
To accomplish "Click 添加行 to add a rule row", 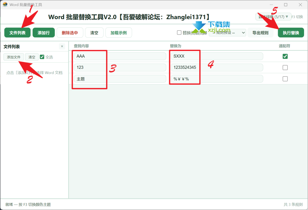I will point(44,33).
